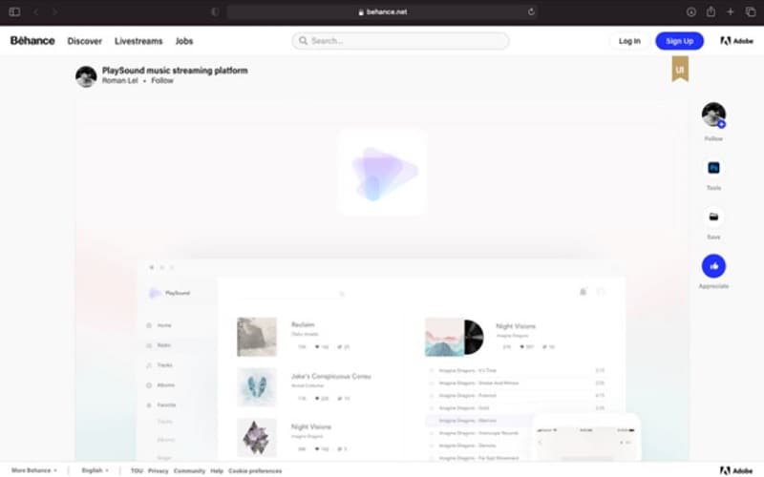Click the gold UI feature ribbon badge
764x477 pixels.
tap(680, 69)
